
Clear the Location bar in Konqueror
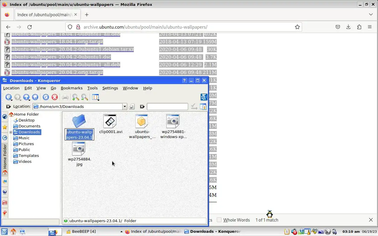[x=9, y=106]
